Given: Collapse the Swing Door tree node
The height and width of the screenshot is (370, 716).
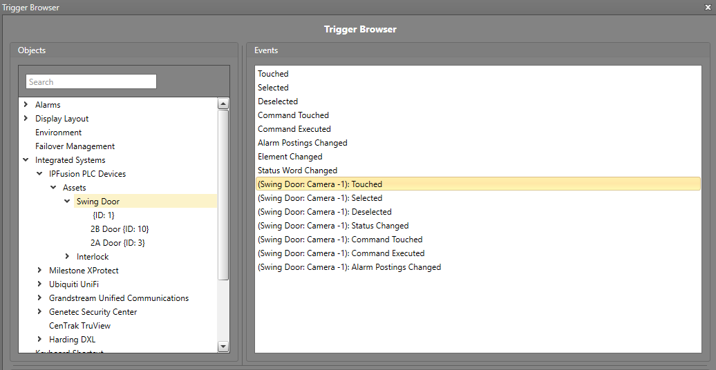Looking at the screenshot, I should coord(67,202).
